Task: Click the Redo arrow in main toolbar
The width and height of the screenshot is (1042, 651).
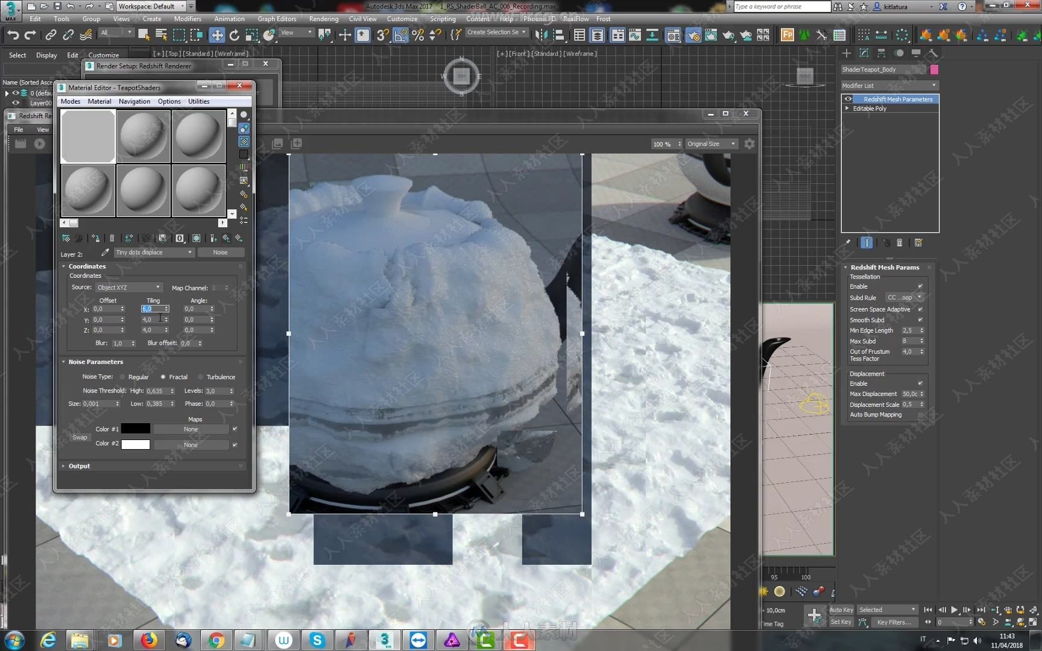Action: tap(30, 35)
